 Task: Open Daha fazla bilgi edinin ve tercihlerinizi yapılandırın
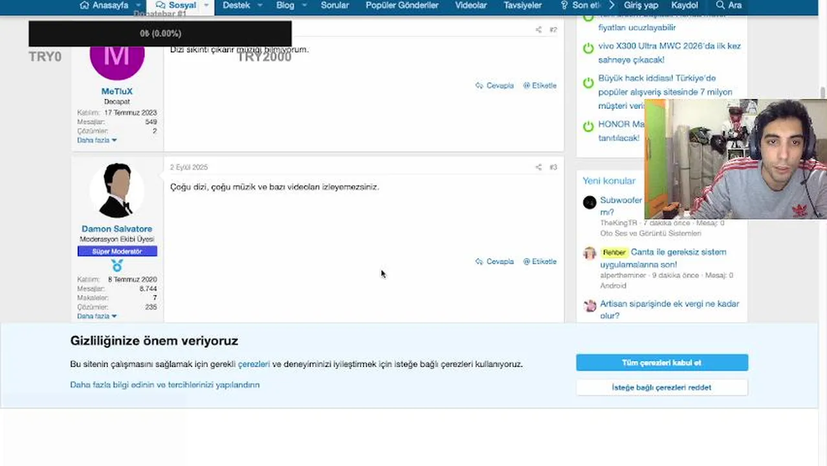point(164,384)
